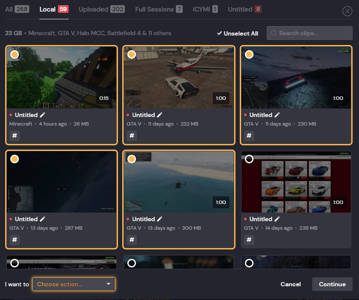This screenshot has width=359, height=300.
Task: Close the clip selection dialog
Action: 347,11
